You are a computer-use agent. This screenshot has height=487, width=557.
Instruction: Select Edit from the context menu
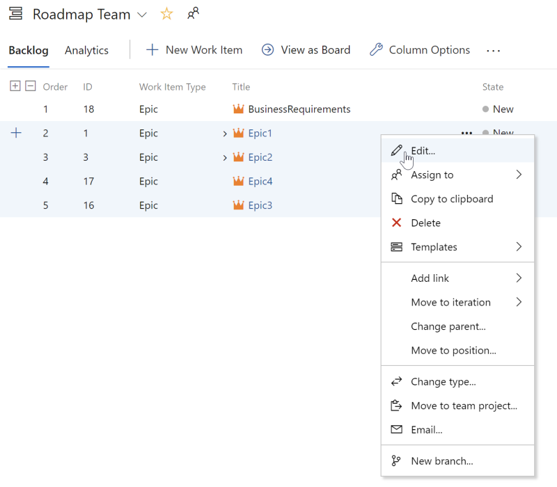(x=421, y=150)
